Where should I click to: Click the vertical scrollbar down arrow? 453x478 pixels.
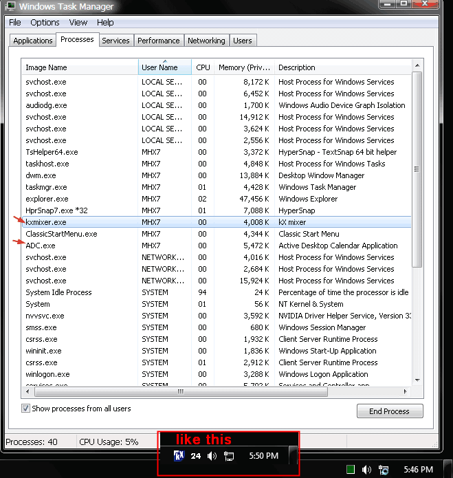point(417,380)
